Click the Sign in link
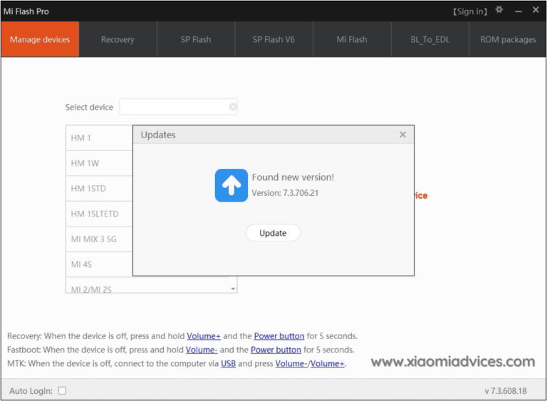 (x=470, y=11)
